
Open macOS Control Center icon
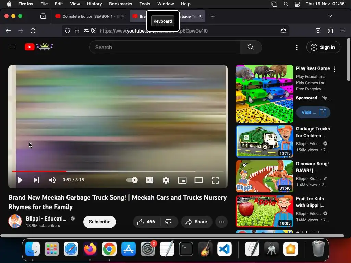(x=297, y=4)
